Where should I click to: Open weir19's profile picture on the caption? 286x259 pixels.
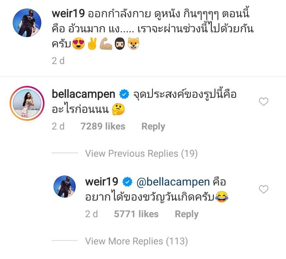point(27,23)
